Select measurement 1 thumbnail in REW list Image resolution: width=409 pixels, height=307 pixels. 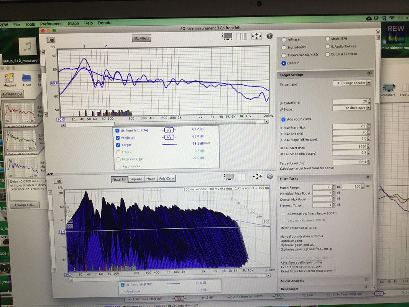coord(20,113)
